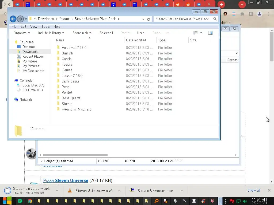Viewport: 274px width, 205px height.
Task: Open Chrome side panel
Action: tap(251, 14)
